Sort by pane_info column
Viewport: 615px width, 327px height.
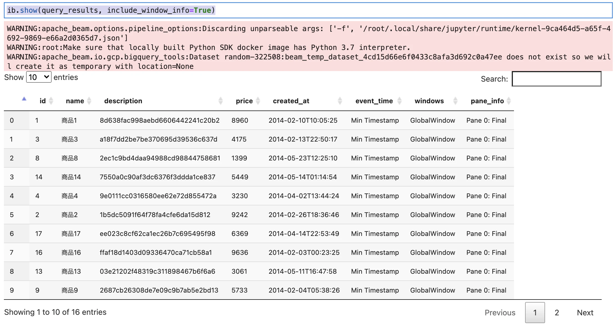[509, 101]
